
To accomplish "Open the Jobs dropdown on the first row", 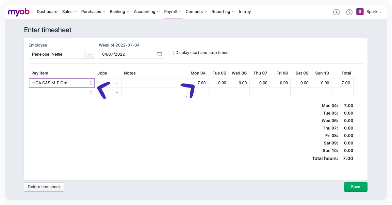I will tap(117, 83).
